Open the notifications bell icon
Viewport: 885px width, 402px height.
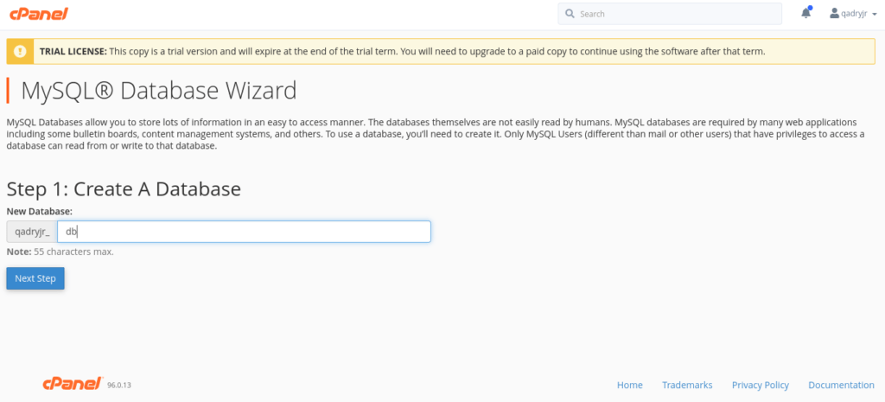click(806, 14)
